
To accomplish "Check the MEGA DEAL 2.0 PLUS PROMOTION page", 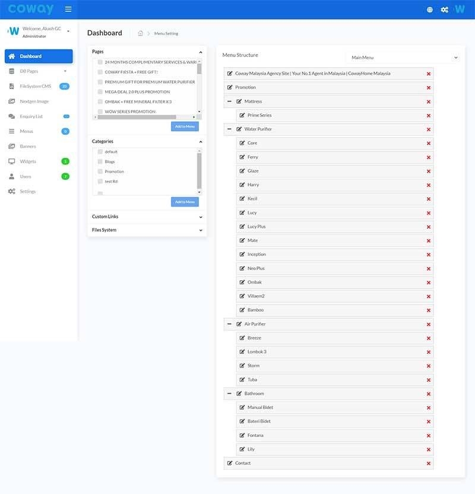I will click(100, 92).
